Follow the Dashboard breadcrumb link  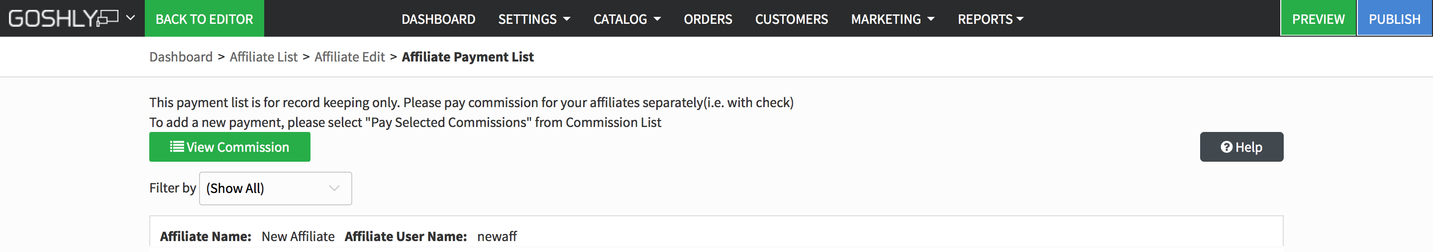point(181,57)
